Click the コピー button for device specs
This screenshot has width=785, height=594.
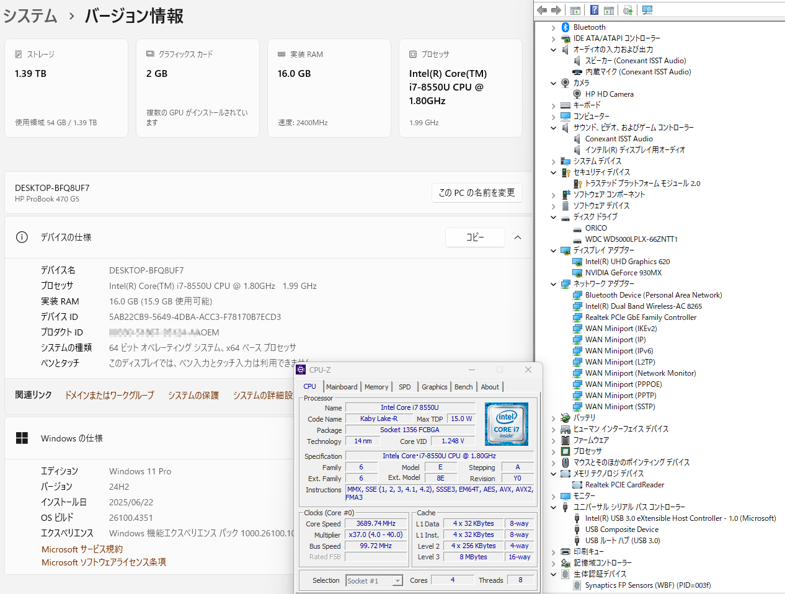click(475, 237)
